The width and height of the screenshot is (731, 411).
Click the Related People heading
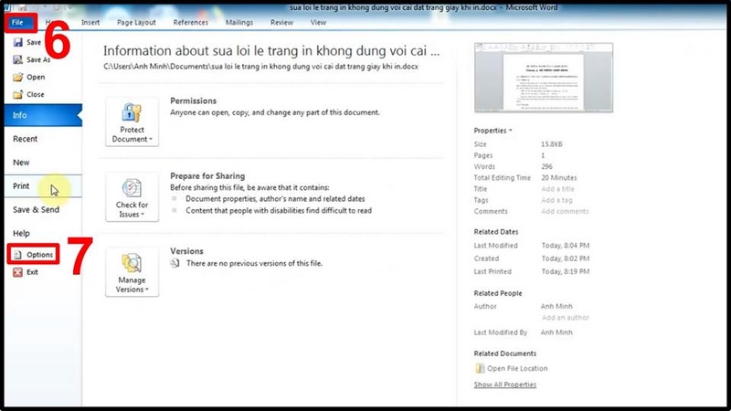point(497,293)
